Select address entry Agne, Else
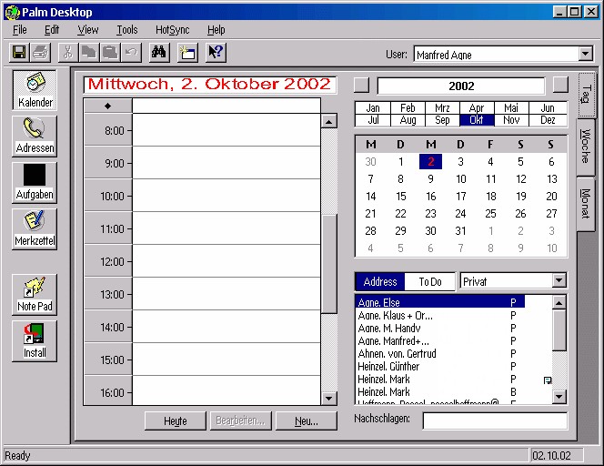The image size is (604, 466). coord(439,302)
